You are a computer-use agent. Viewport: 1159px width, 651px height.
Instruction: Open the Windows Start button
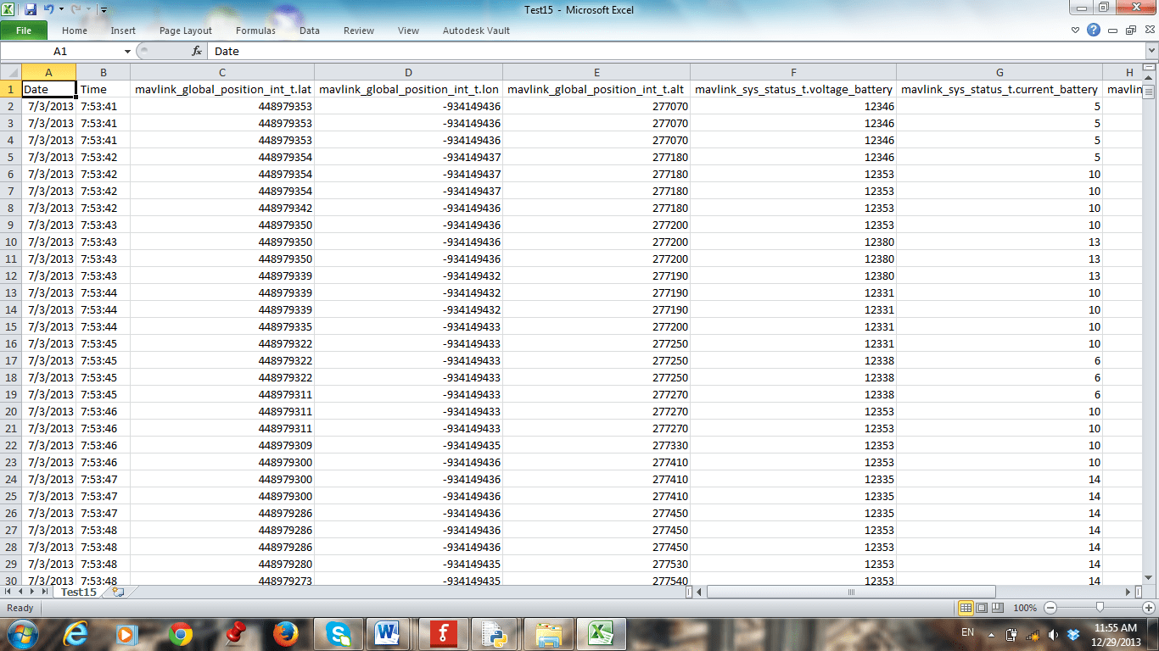[23, 632]
